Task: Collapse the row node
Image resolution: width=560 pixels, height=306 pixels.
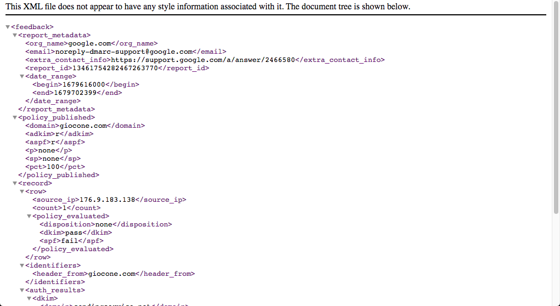Action: (x=22, y=191)
